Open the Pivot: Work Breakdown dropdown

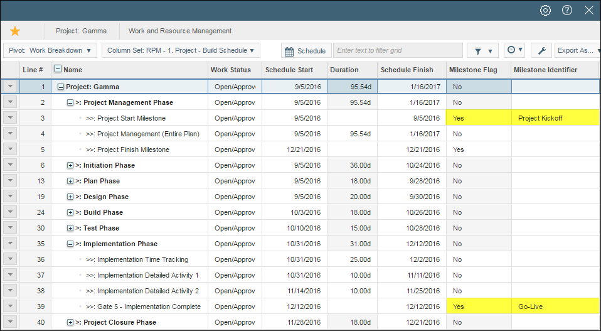(50, 50)
